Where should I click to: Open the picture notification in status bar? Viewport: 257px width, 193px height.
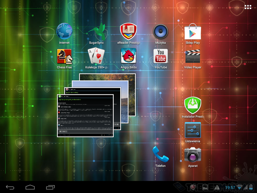click(x=205, y=187)
